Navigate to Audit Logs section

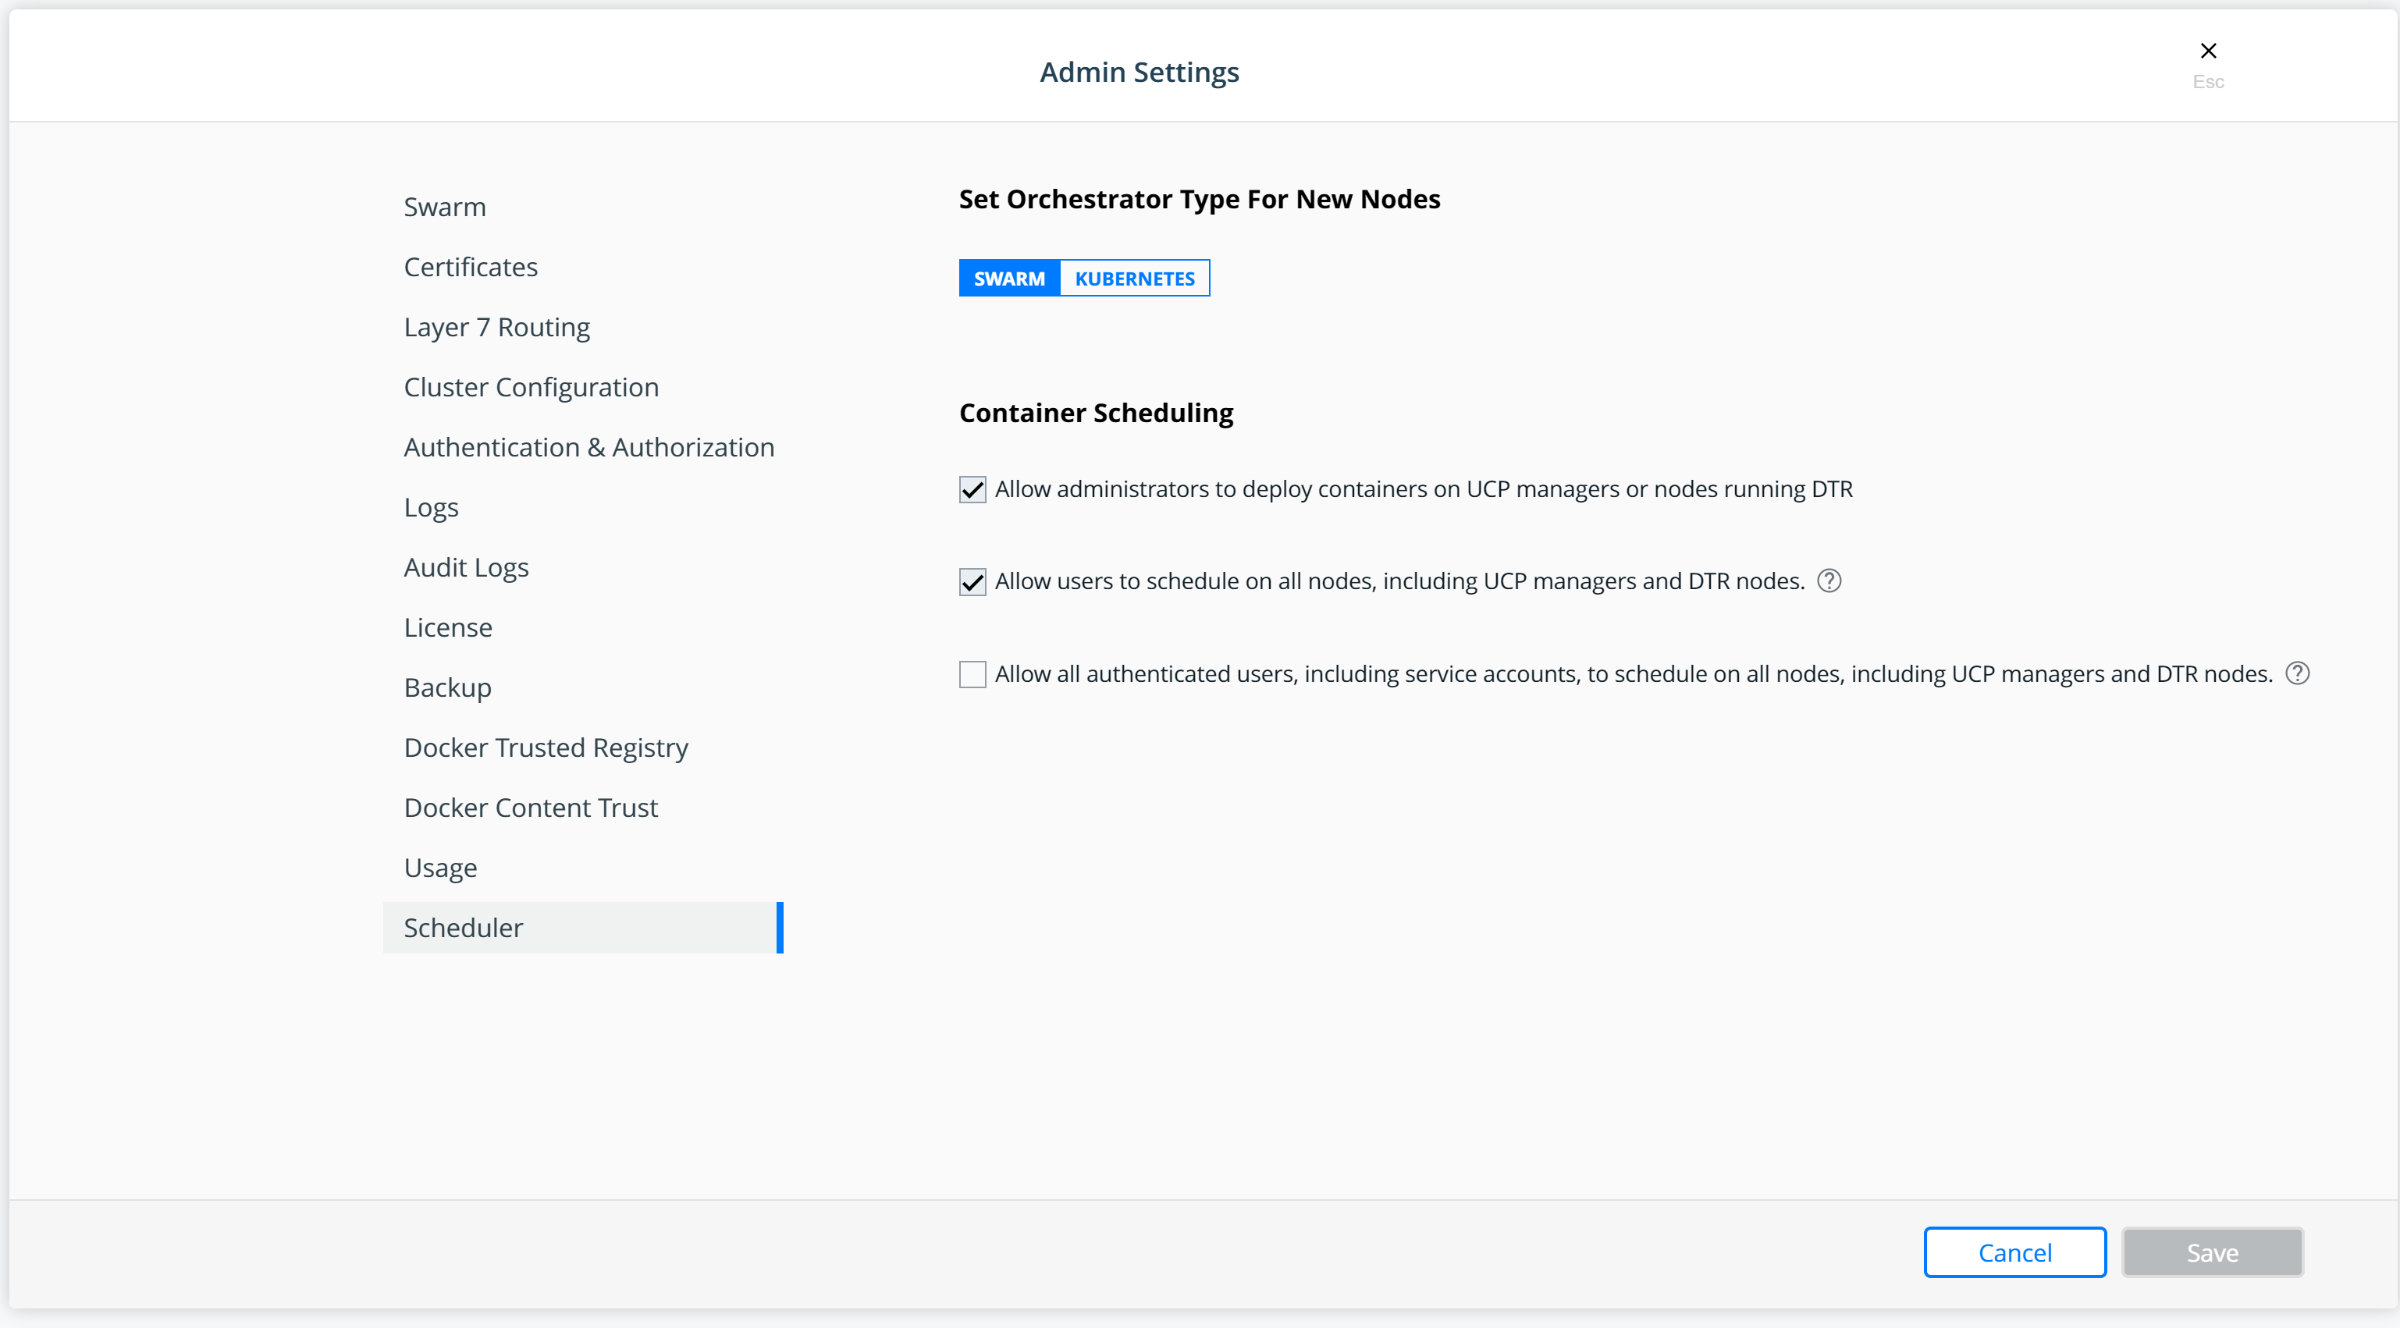[466, 567]
